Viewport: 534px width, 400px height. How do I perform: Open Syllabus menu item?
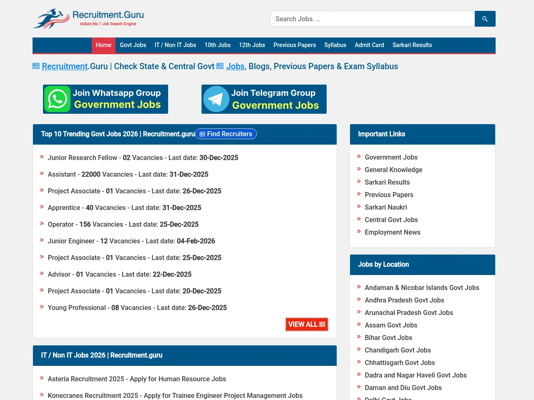[x=335, y=45]
